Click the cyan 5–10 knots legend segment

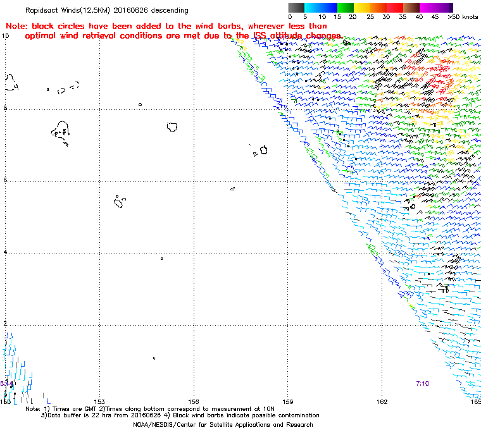click(x=313, y=8)
